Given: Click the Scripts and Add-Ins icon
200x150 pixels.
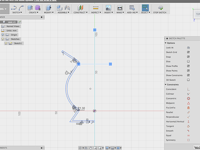Looking at the screenshot, I should tap(132, 7).
